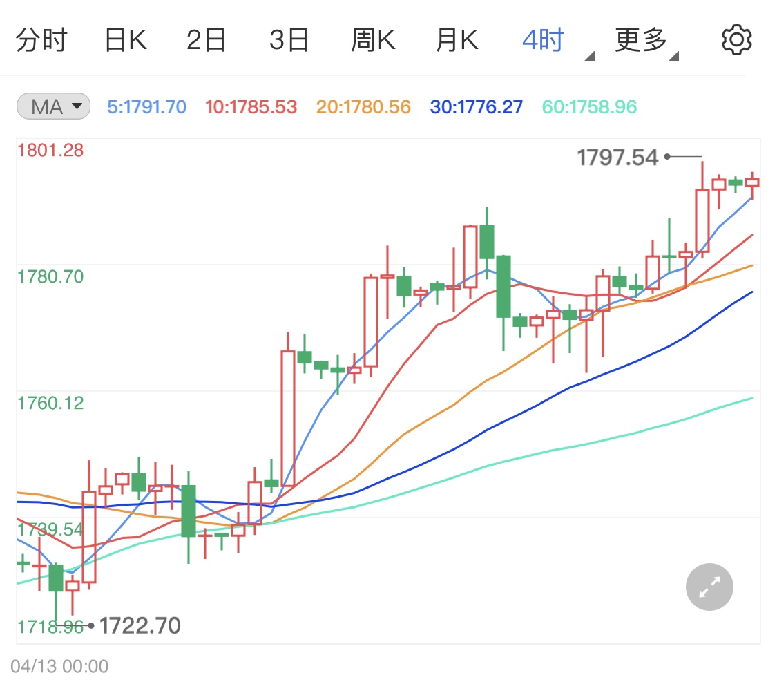Click the latest price label 1797.54
The width and height of the screenshot is (777, 682).
617,158
